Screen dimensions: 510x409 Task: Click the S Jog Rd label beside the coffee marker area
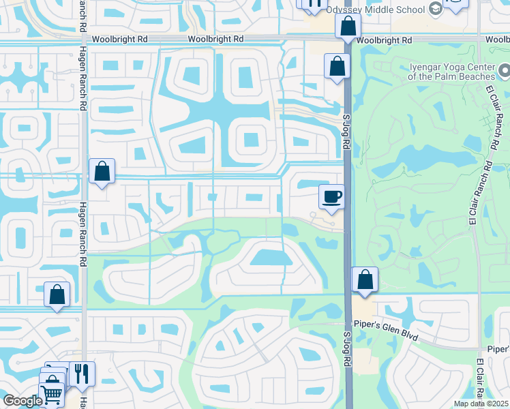tap(346, 132)
